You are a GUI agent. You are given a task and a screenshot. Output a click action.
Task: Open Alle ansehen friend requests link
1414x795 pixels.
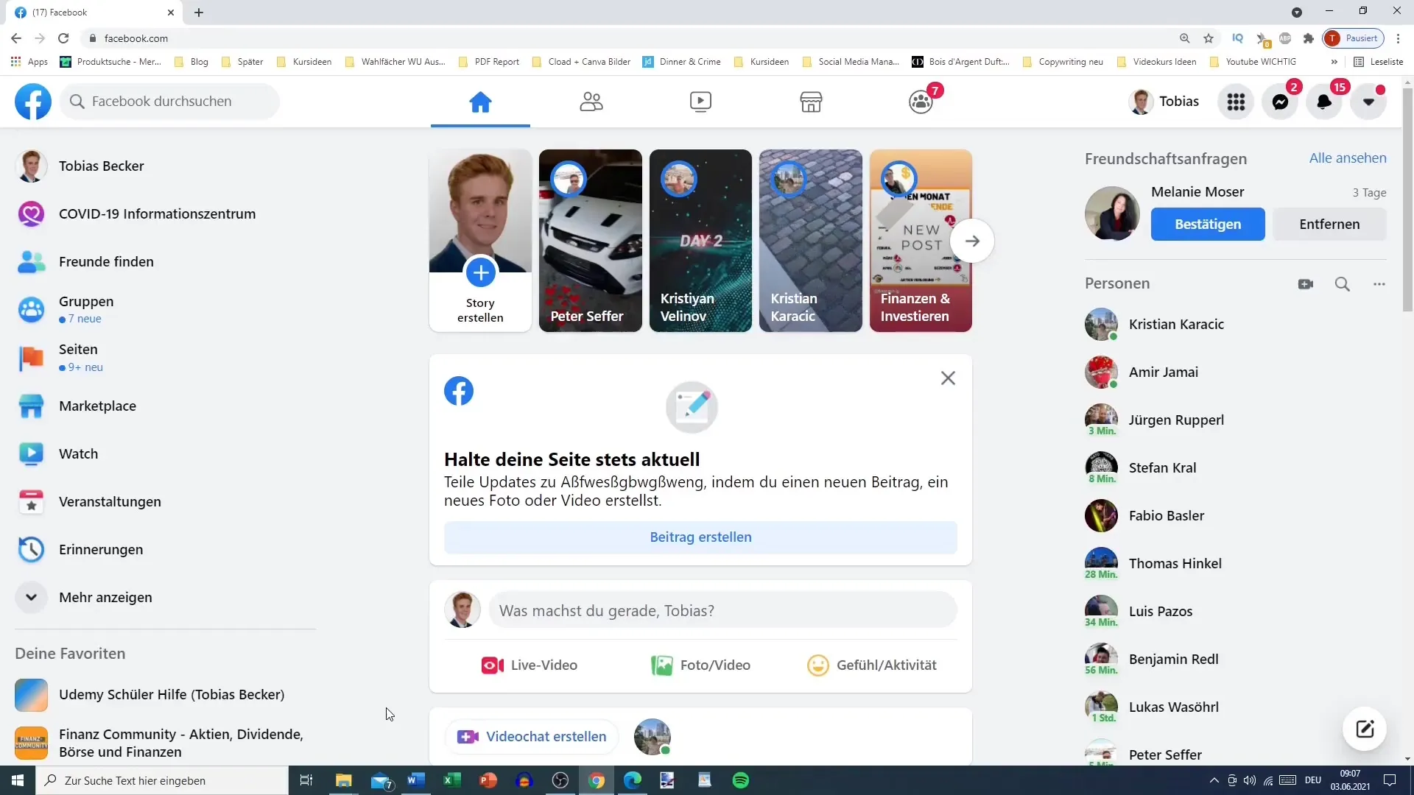[x=1348, y=158]
